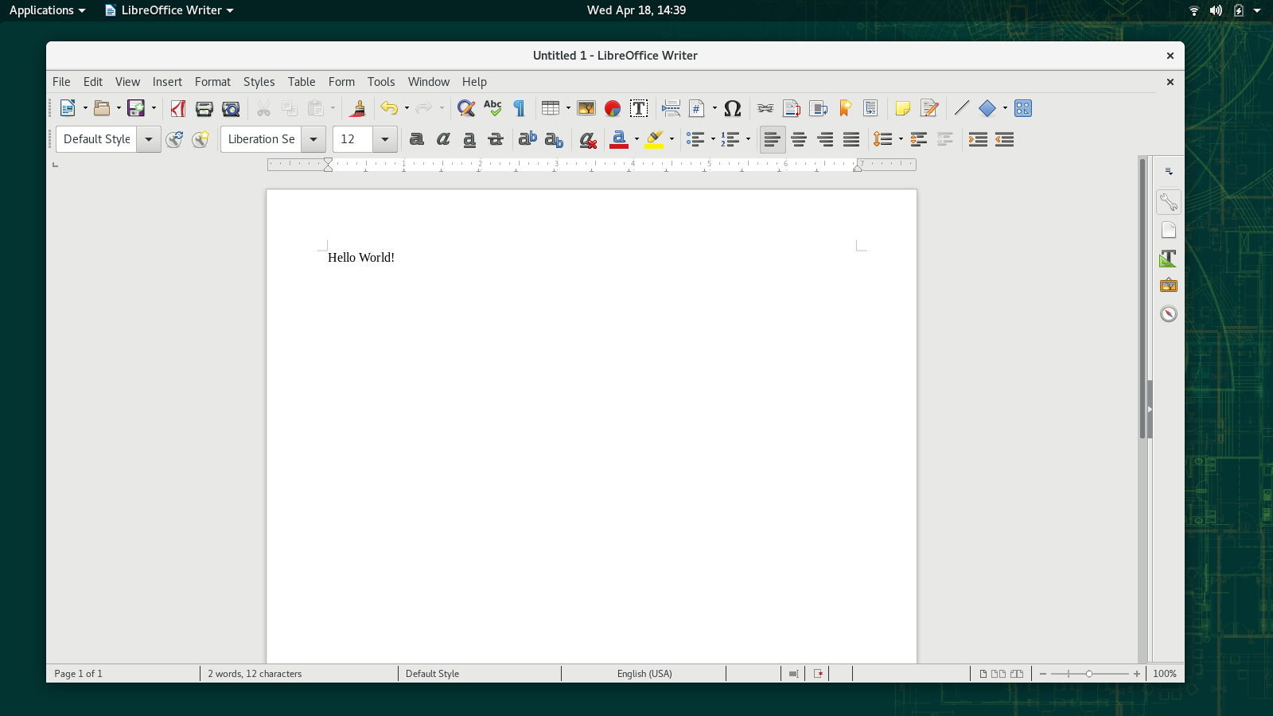Toggle bold text formatting
Viewport: 1273px width, 716px height.
pos(416,139)
